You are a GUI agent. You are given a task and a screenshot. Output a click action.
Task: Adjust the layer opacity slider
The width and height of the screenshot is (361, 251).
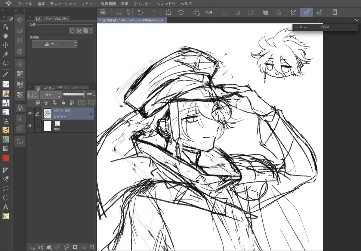pos(74,94)
